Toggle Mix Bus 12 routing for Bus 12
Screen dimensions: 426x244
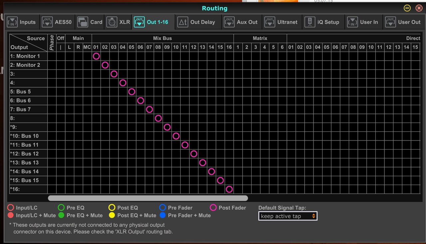click(194, 154)
